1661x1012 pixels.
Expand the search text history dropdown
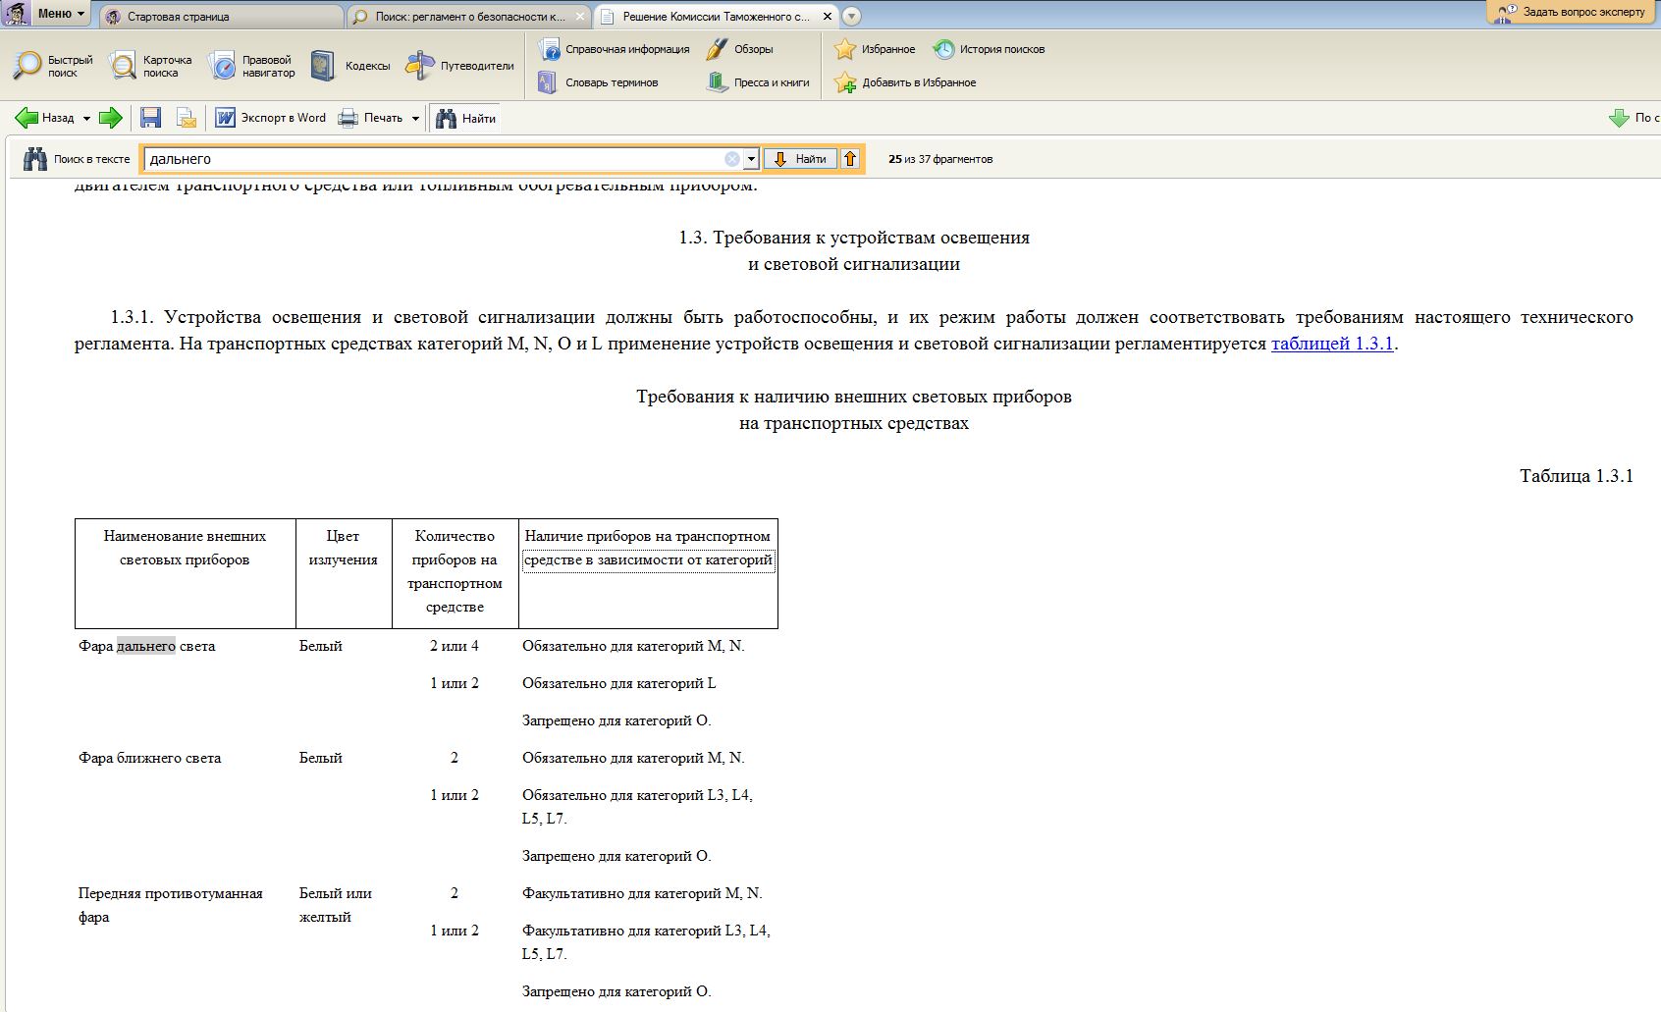tap(751, 159)
